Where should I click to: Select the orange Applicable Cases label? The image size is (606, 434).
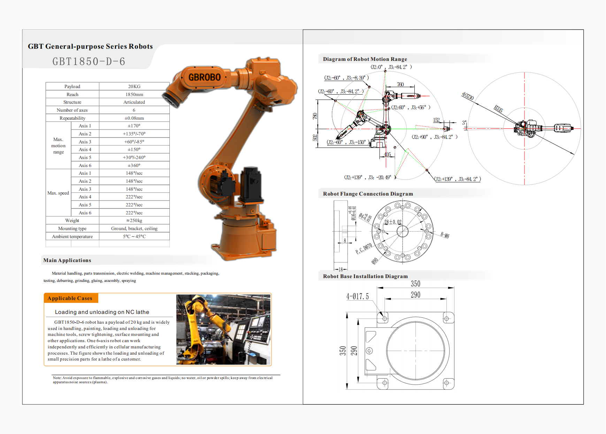[70, 298]
